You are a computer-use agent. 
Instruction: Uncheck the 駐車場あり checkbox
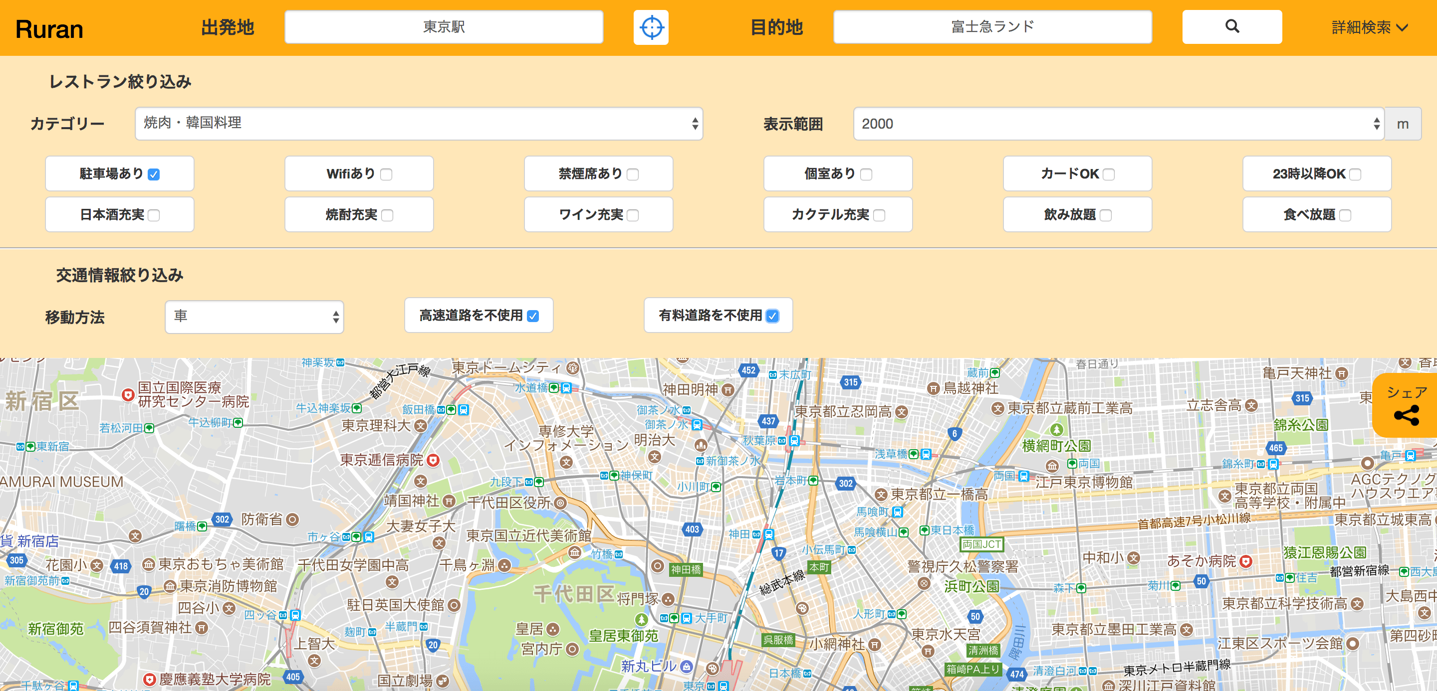(x=154, y=174)
